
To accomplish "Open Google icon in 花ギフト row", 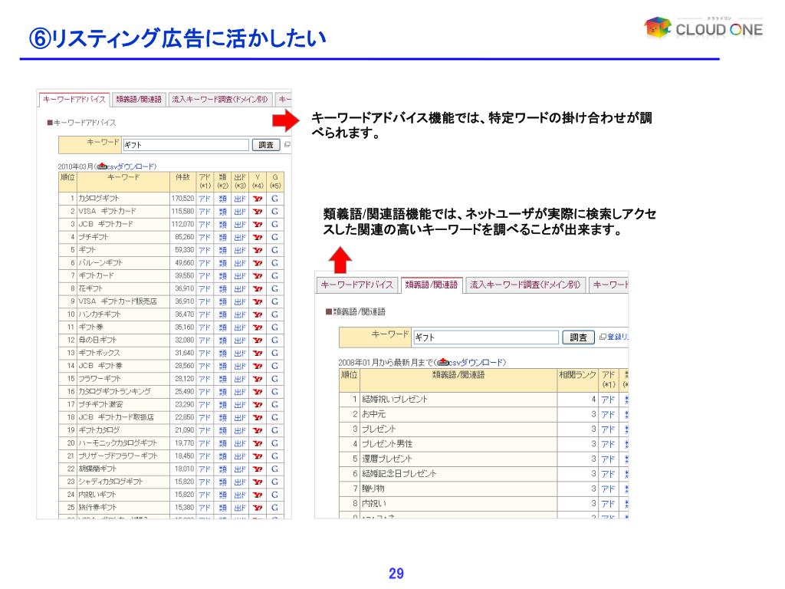I will [x=275, y=288].
